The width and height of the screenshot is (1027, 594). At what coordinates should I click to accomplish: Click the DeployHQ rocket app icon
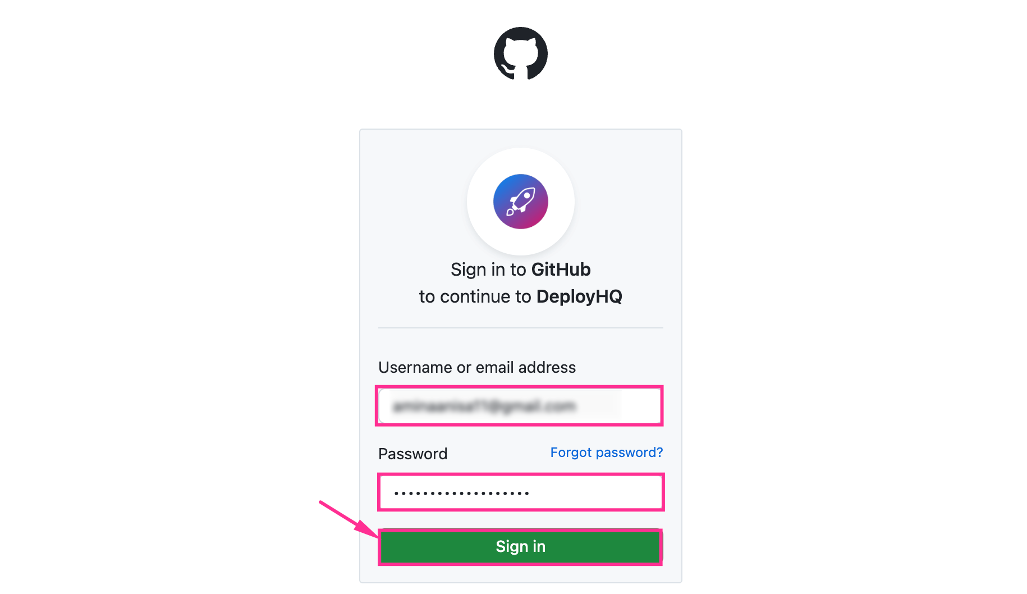(520, 202)
